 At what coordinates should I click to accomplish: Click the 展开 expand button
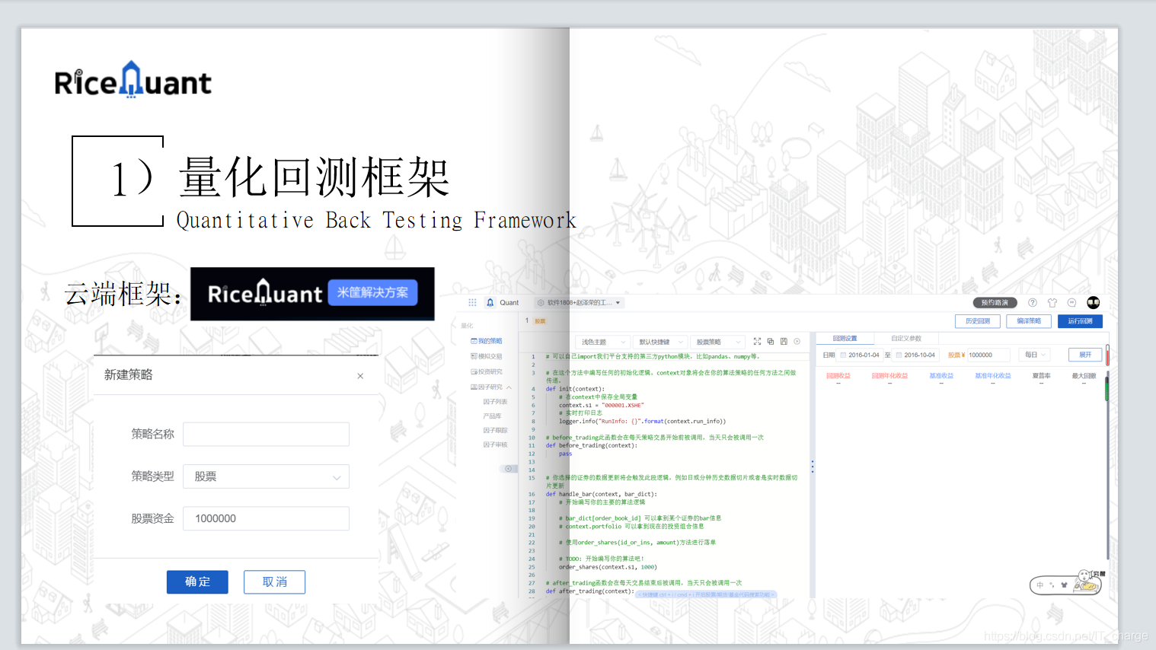click(x=1085, y=355)
